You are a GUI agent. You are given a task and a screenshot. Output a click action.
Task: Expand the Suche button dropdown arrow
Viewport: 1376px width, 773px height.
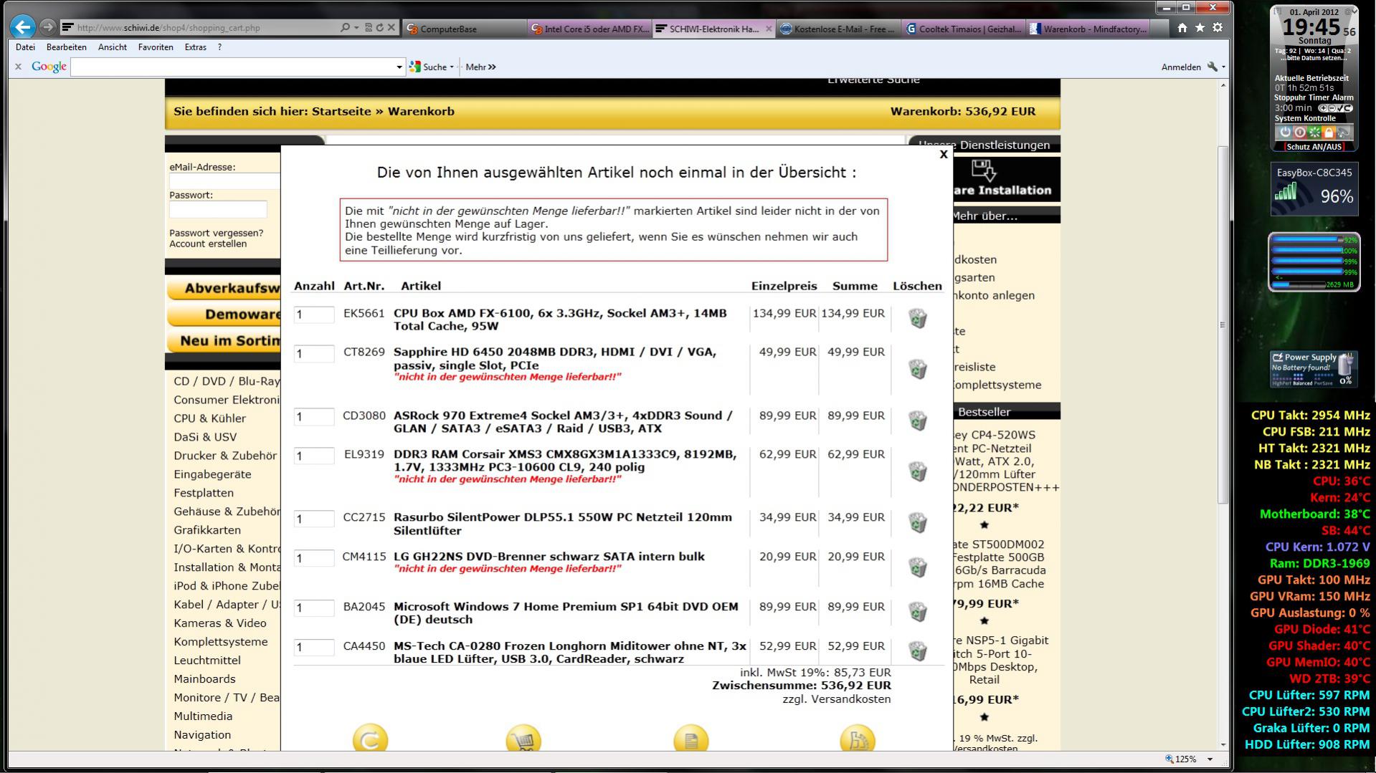click(452, 67)
